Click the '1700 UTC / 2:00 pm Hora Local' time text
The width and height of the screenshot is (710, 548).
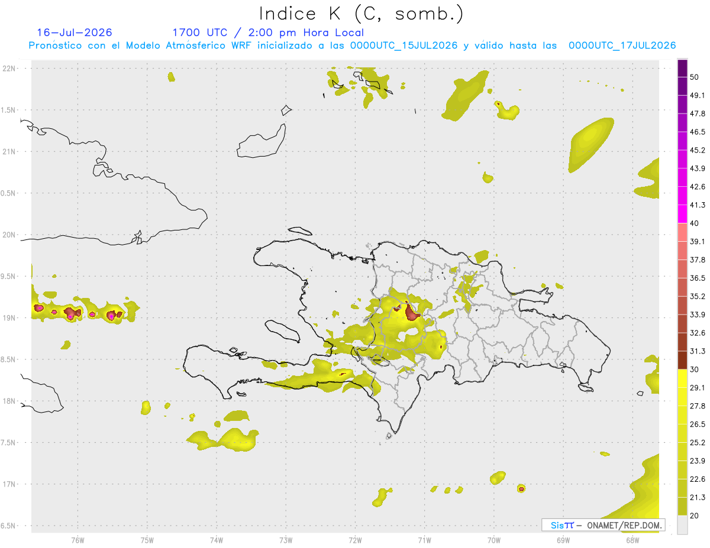(268, 33)
